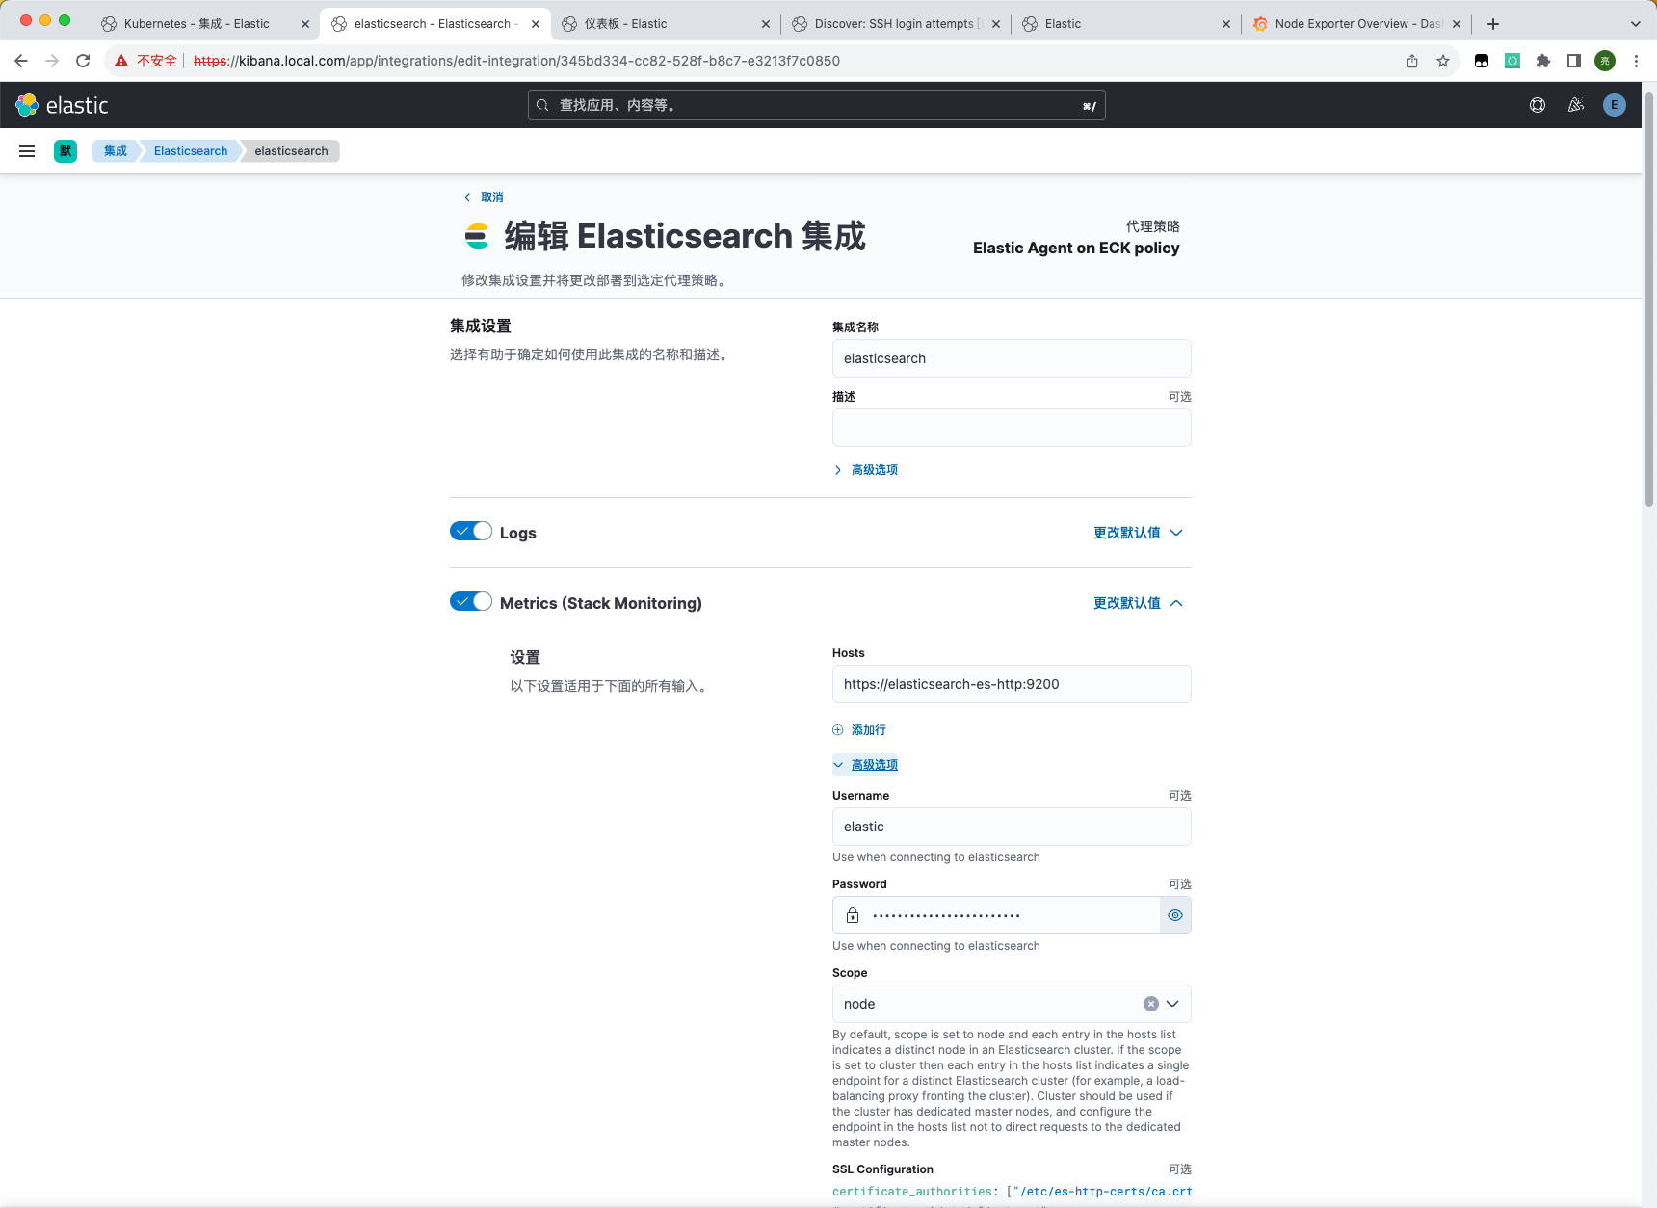Click the teal extension icon in toolbar
The width and height of the screenshot is (1657, 1208).
click(x=1512, y=61)
